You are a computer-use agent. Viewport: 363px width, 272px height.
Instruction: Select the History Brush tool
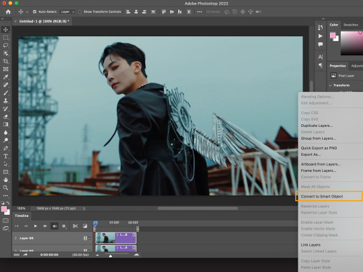5,109
